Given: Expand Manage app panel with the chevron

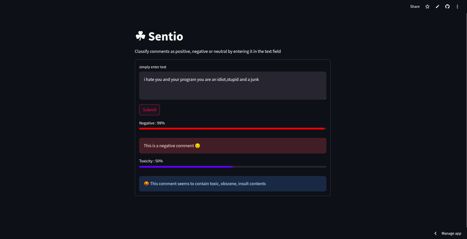Looking at the screenshot, I should 435,233.
